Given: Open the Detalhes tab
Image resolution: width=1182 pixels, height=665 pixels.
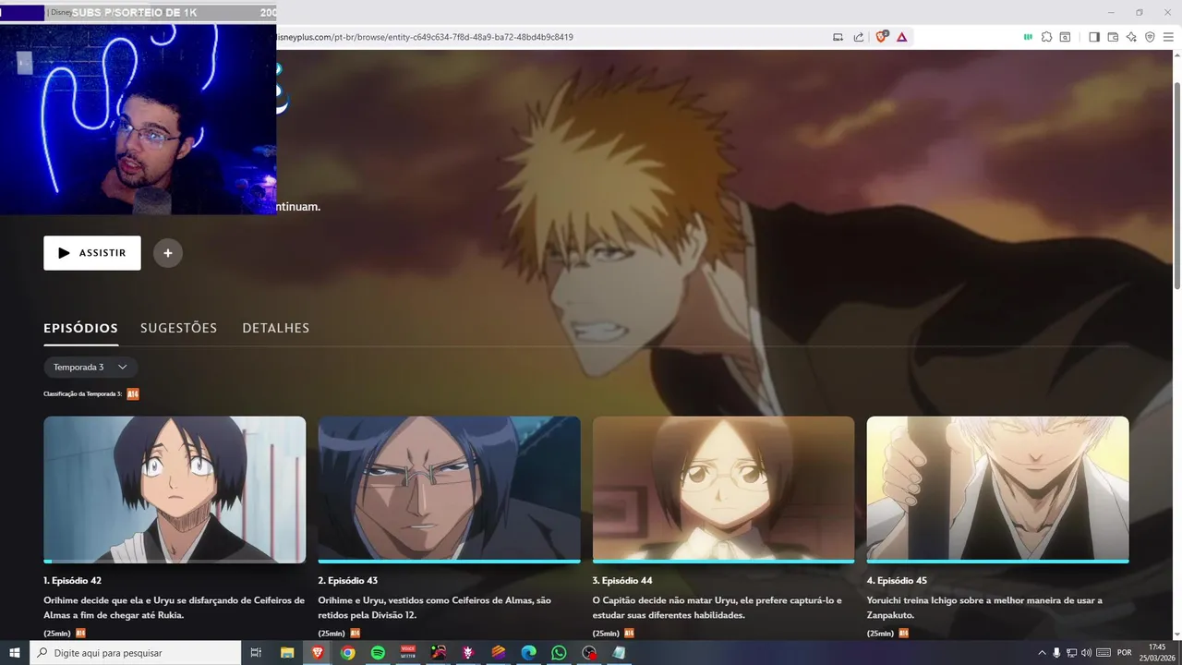Looking at the screenshot, I should coord(276,328).
